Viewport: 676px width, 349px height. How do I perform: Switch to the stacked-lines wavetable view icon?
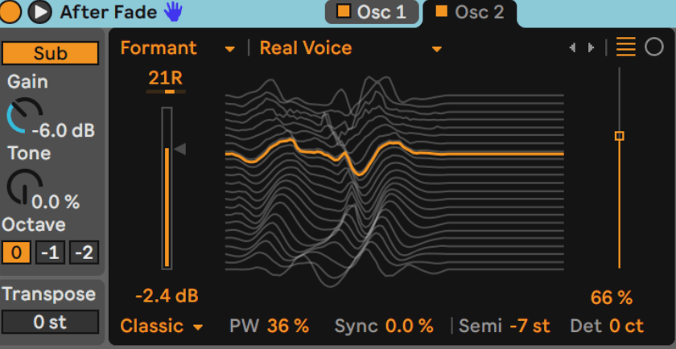pyautogui.click(x=625, y=47)
